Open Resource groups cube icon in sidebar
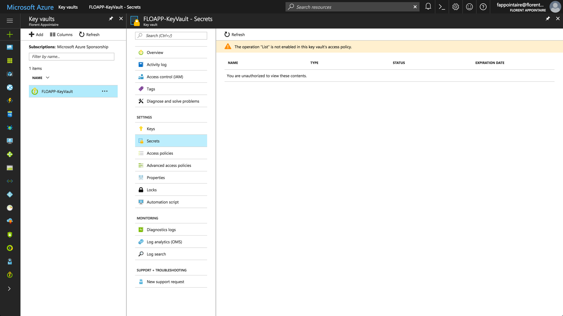Viewport: 563px width, 316px height. (x=10, y=74)
